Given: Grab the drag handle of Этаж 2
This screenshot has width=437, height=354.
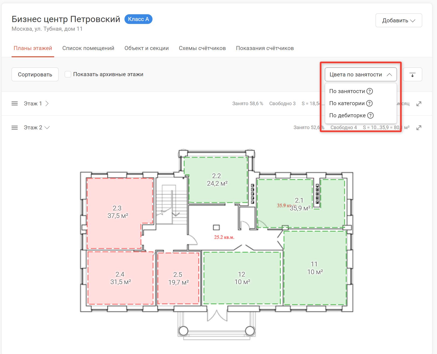Looking at the screenshot, I should coord(15,128).
